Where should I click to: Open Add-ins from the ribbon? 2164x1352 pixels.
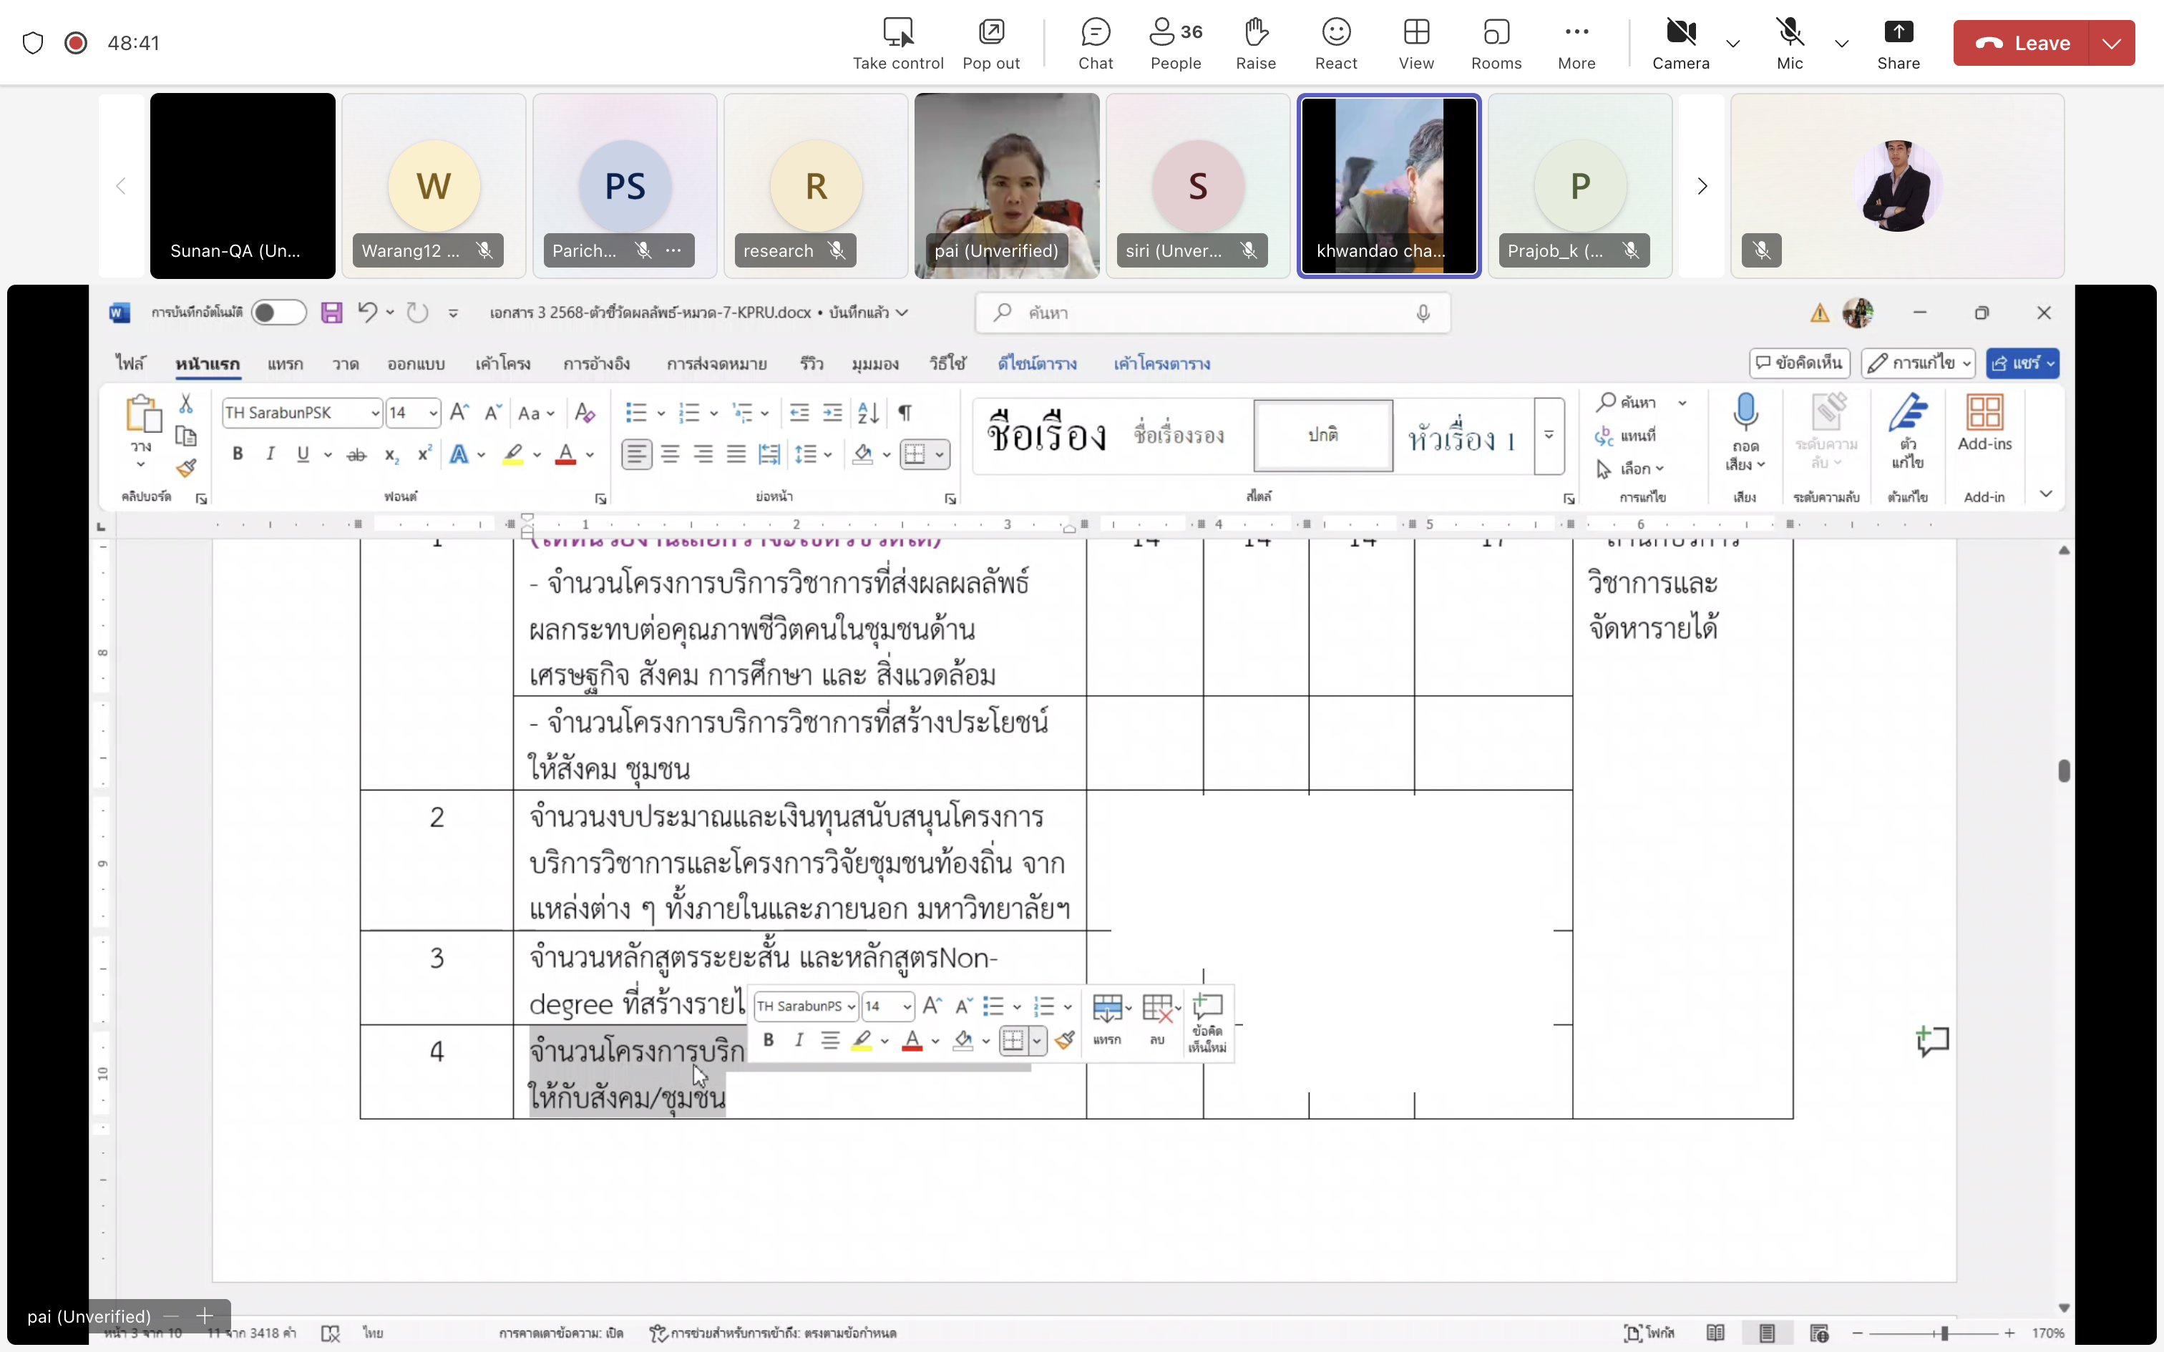[1984, 423]
